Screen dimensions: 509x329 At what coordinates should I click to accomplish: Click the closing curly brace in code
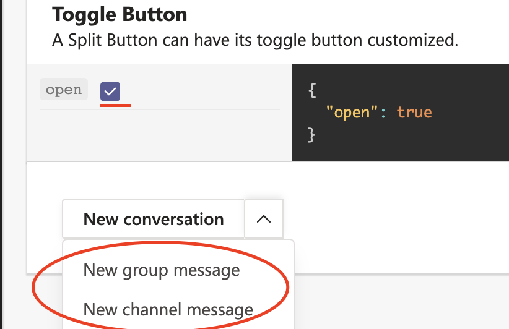[311, 135]
